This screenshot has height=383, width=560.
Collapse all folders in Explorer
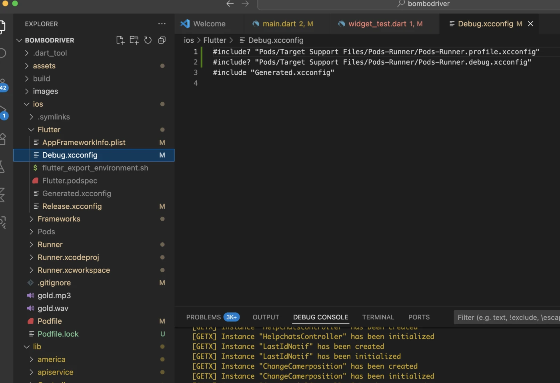pyautogui.click(x=162, y=40)
